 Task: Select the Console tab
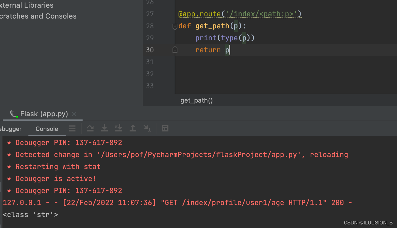tap(47, 129)
